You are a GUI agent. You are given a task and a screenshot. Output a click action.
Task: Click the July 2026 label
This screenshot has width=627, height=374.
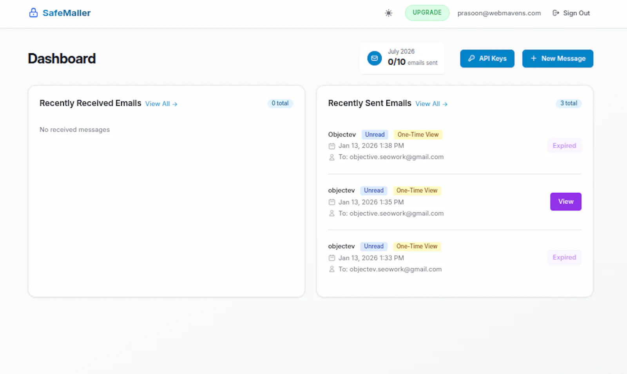coord(401,51)
